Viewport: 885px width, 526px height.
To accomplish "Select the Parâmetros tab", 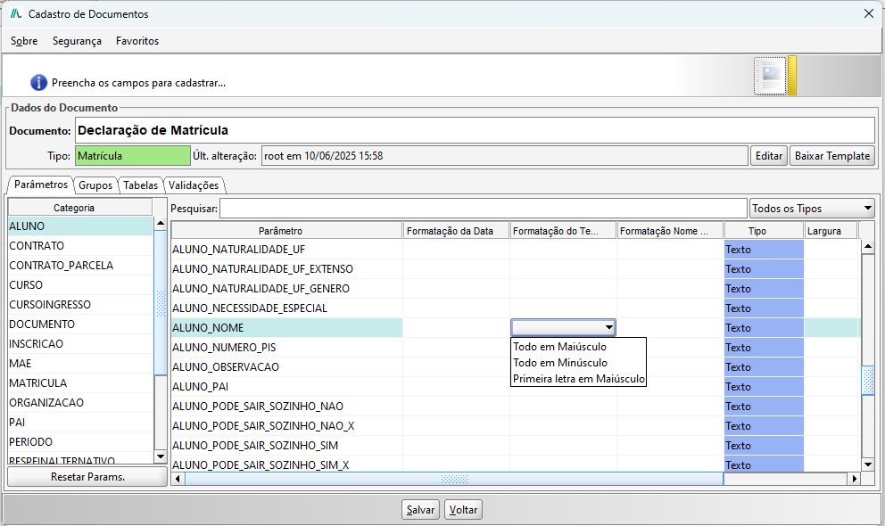I will (x=41, y=185).
